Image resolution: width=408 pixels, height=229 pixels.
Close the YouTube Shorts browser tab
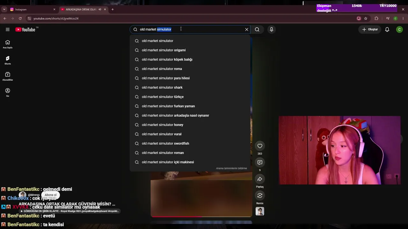(x=105, y=10)
